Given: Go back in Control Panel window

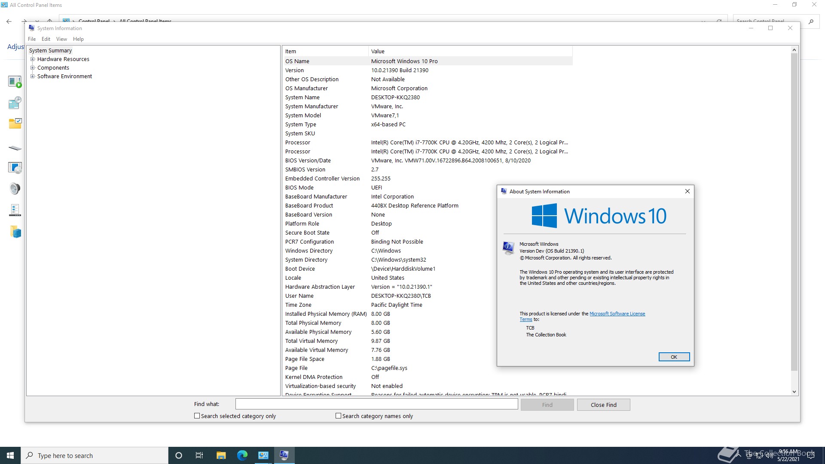Looking at the screenshot, I should tap(9, 21).
